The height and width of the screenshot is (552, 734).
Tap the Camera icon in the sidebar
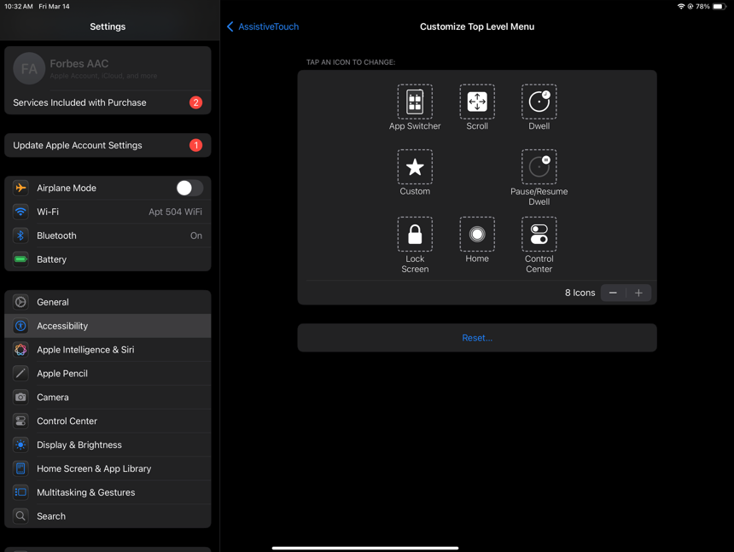tap(20, 397)
